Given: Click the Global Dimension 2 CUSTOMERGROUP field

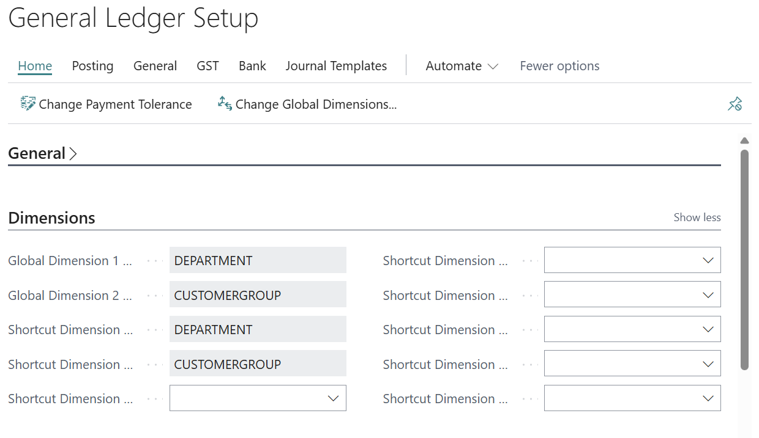Looking at the screenshot, I should pos(258,295).
